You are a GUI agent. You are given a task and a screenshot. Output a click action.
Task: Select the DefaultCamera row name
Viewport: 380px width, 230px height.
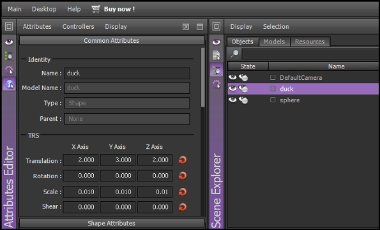click(301, 77)
